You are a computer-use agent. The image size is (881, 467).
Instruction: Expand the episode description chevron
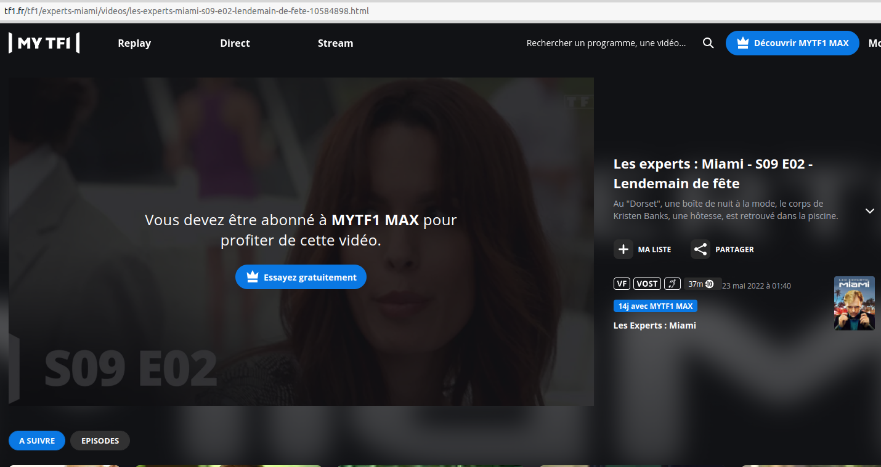869,210
